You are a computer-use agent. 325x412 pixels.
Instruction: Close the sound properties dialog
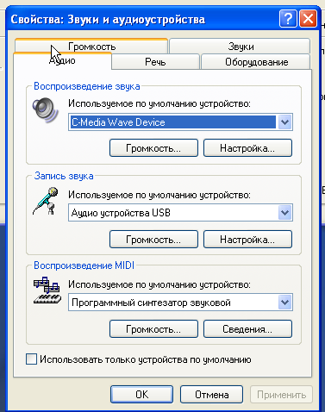click(x=308, y=19)
